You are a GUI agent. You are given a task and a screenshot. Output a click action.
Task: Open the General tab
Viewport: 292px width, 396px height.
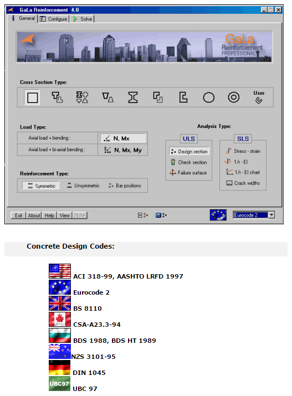pyautogui.click(x=23, y=18)
